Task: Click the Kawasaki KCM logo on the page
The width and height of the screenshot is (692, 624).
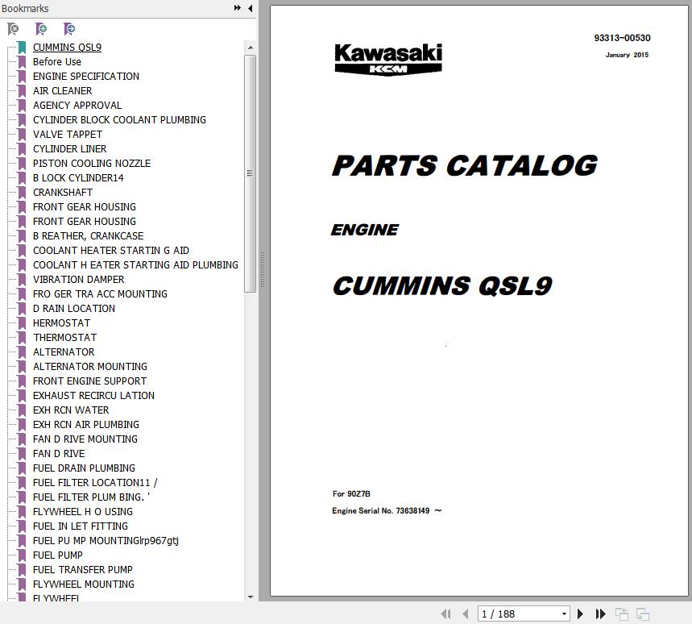Action: [388, 59]
